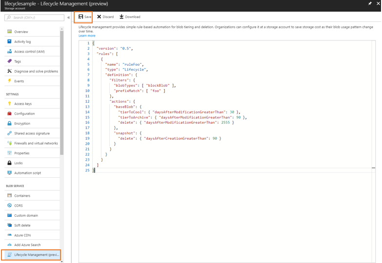The image size is (382, 263).
Task: Click the "ruleFoo" value in the editor
Action: point(132,64)
